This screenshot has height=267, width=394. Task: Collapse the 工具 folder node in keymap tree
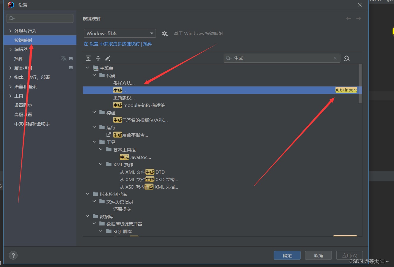click(x=94, y=142)
